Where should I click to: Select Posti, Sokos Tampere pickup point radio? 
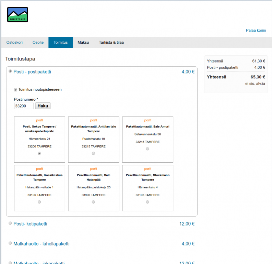click(39, 153)
